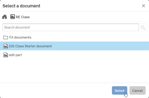Click blank area of TA documents row
149x98 pixels.
85,37
